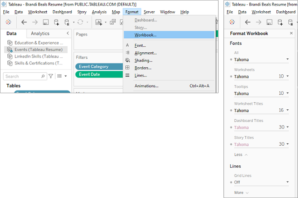
Task: Open the Data menu in left window
Action: click(19, 12)
